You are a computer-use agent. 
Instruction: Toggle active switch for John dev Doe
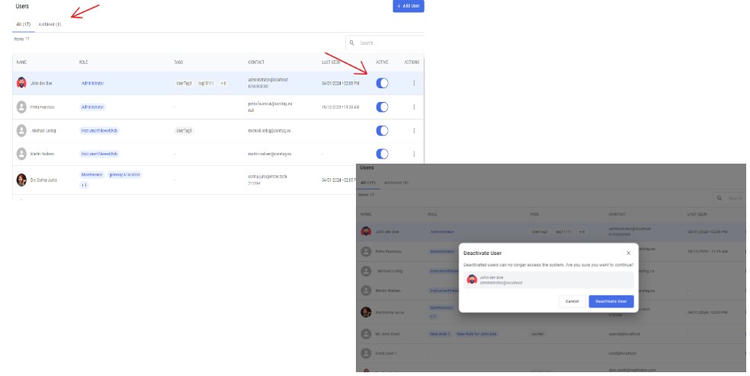pyautogui.click(x=382, y=83)
